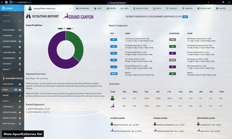The image size is (232, 139).
Task: Click George Mason hat logo in Team Stats
Action: pyautogui.click(x=113, y=98)
